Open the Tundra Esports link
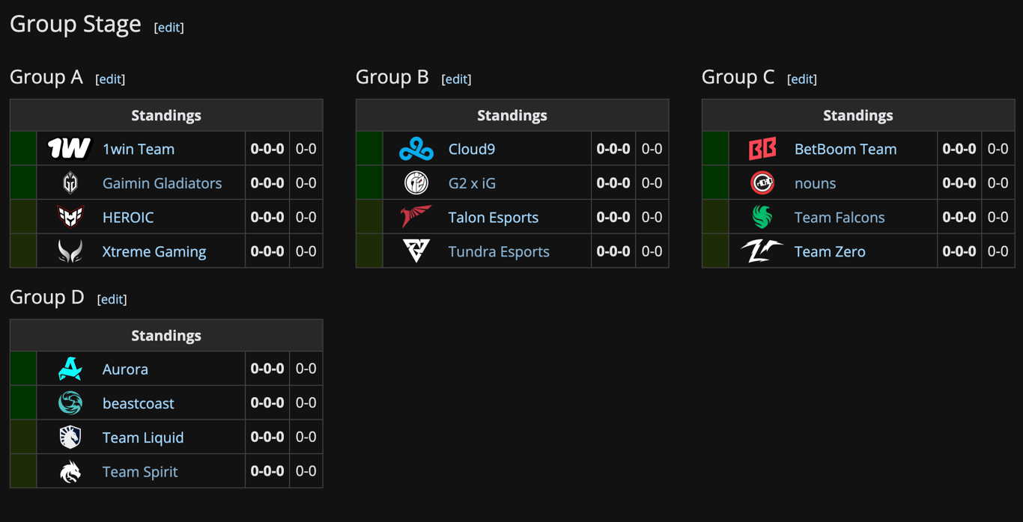 tap(499, 252)
